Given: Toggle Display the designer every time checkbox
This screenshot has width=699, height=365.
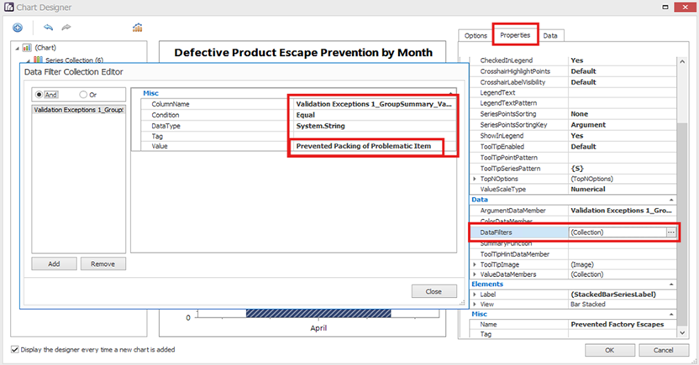Looking at the screenshot, I should coord(14,349).
